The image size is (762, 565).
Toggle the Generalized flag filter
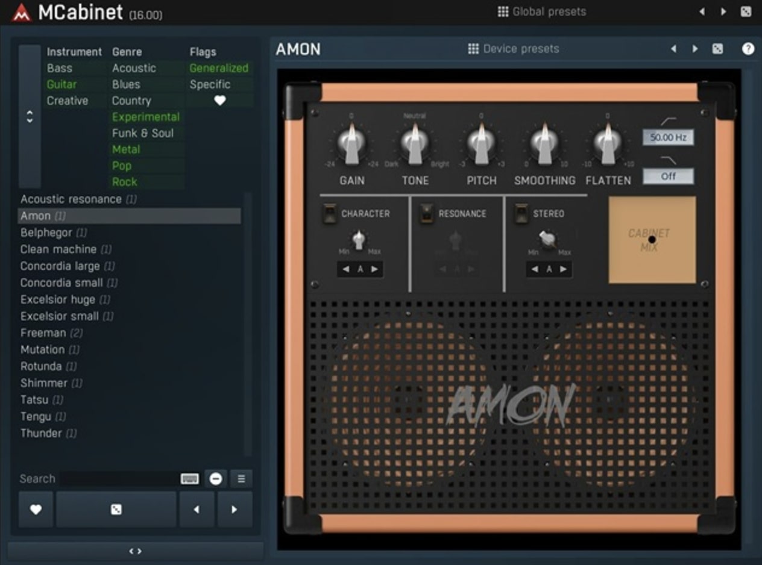(x=219, y=68)
